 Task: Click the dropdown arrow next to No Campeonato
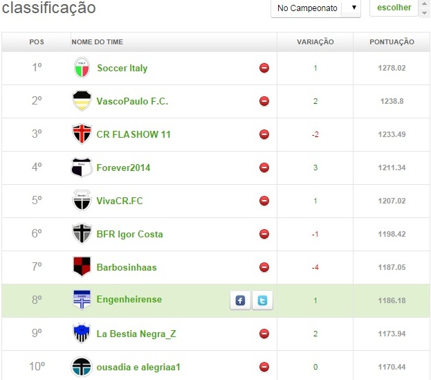pos(354,8)
